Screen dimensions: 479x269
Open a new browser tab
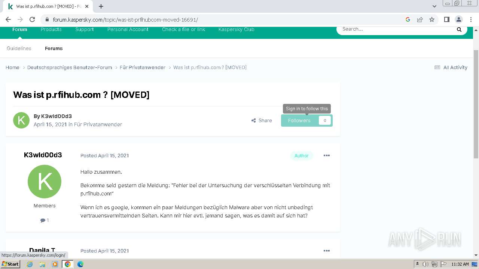point(101,6)
